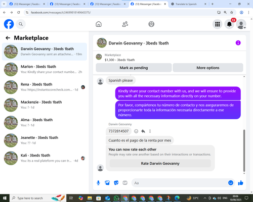Click browser back arrow
This screenshot has height=202, width=253.
[x=5, y=12]
